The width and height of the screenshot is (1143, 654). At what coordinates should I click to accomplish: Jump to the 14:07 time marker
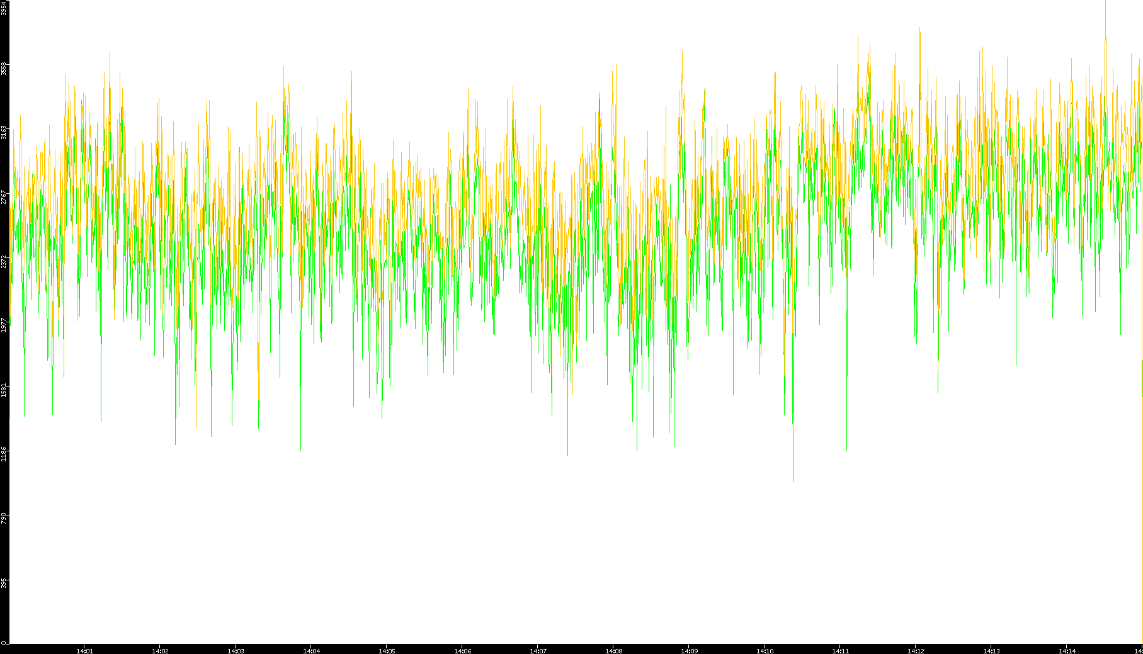point(538,650)
